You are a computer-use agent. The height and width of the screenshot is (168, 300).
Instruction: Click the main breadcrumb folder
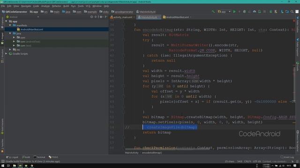(55, 12)
